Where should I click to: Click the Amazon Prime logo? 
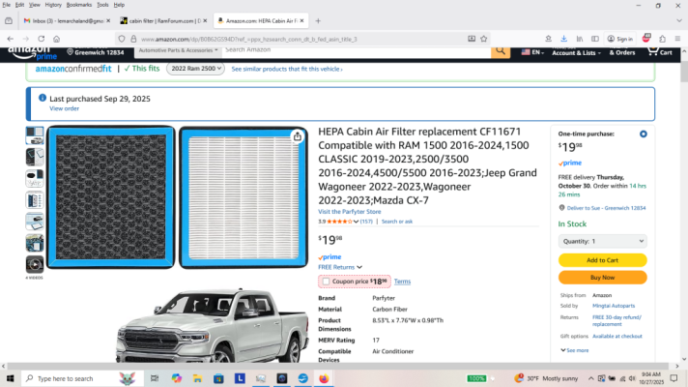pos(32,52)
